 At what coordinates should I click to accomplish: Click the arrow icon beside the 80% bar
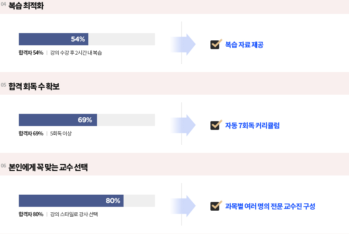(184, 206)
